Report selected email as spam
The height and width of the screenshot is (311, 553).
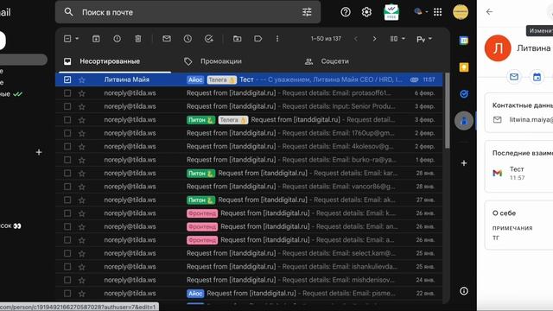tap(118, 39)
